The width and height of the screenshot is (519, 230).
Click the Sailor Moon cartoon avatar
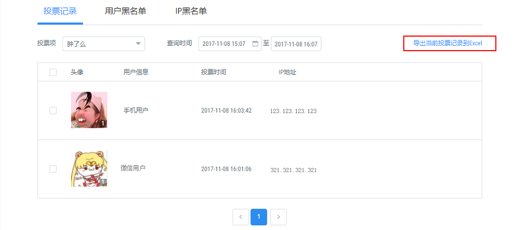point(89,169)
